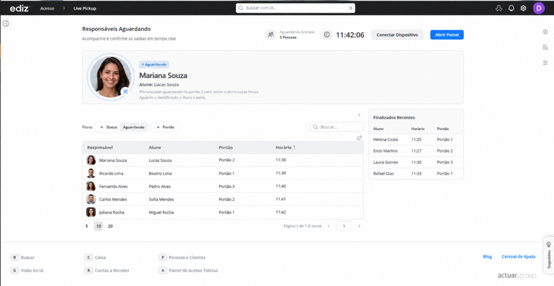Add a Status filter

point(109,127)
